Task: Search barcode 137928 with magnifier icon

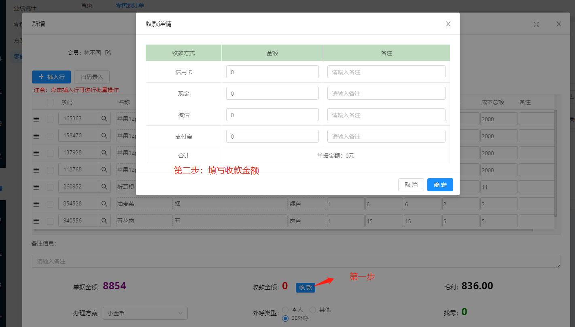Action: click(x=104, y=153)
